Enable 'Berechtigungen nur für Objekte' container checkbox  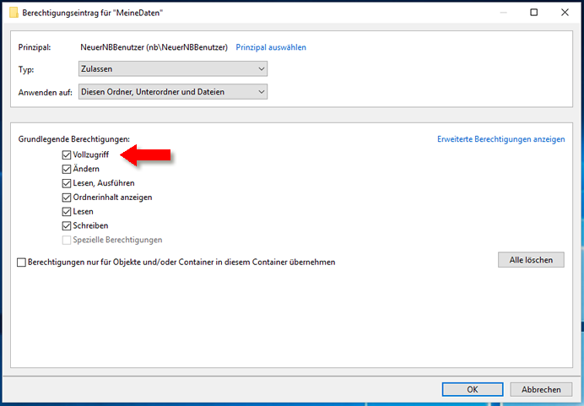[x=22, y=263]
